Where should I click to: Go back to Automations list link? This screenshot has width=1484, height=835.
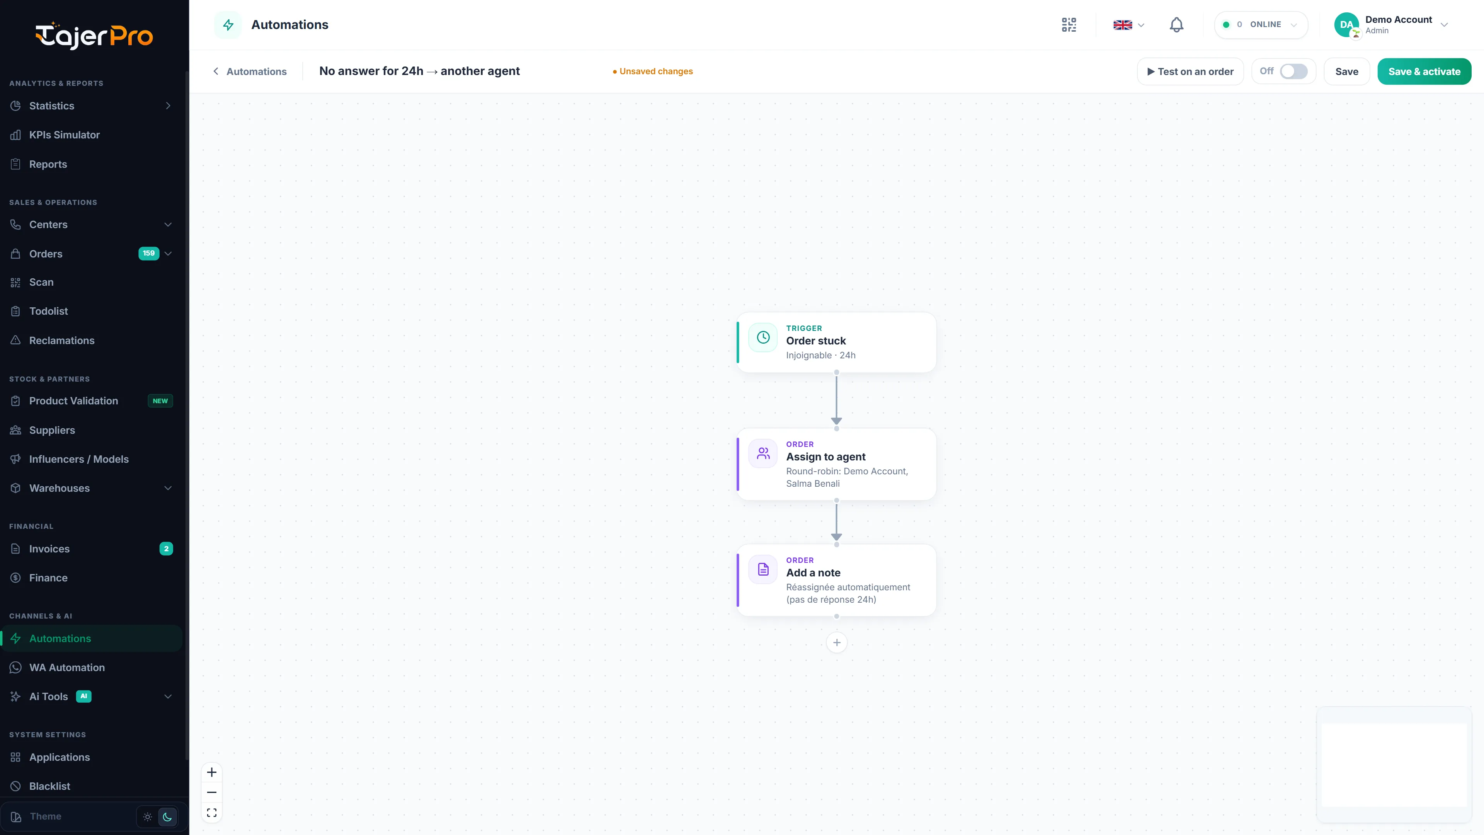point(249,72)
